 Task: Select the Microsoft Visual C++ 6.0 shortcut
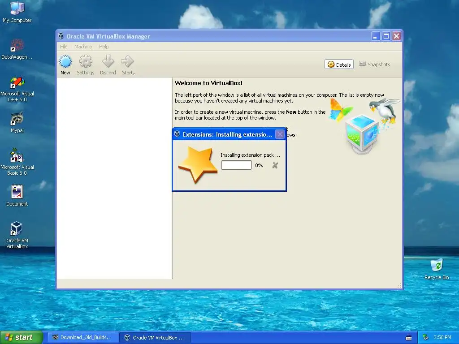tap(17, 89)
